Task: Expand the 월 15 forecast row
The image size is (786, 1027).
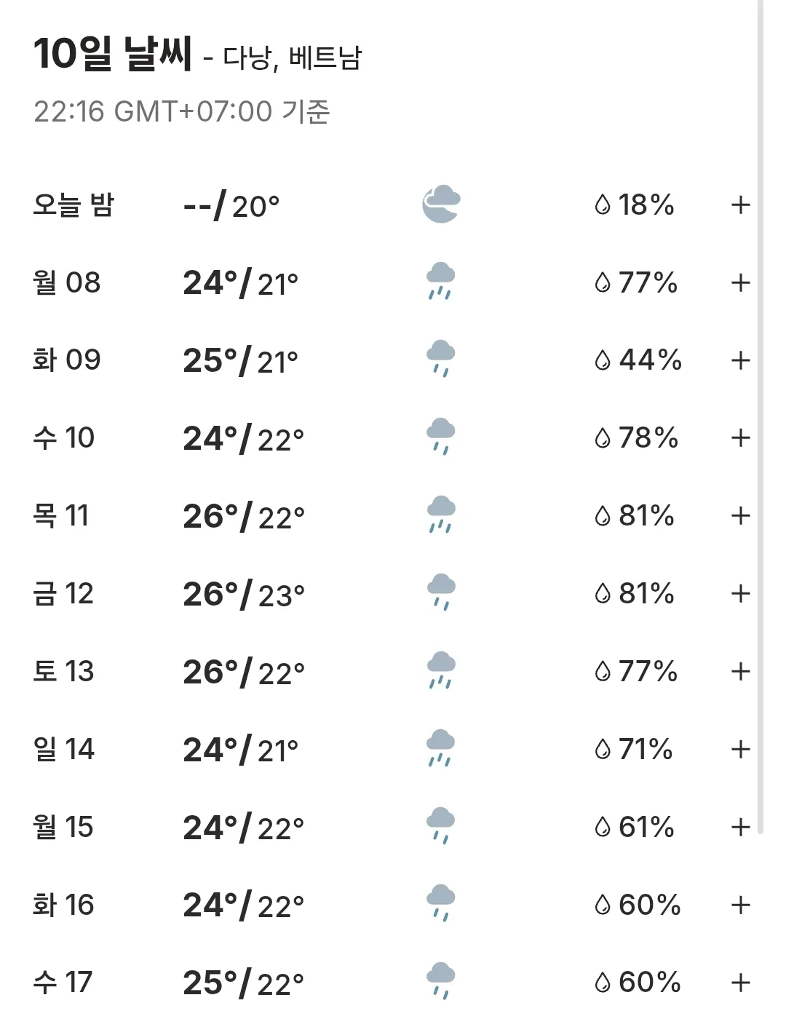Action: pyautogui.click(x=740, y=827)
